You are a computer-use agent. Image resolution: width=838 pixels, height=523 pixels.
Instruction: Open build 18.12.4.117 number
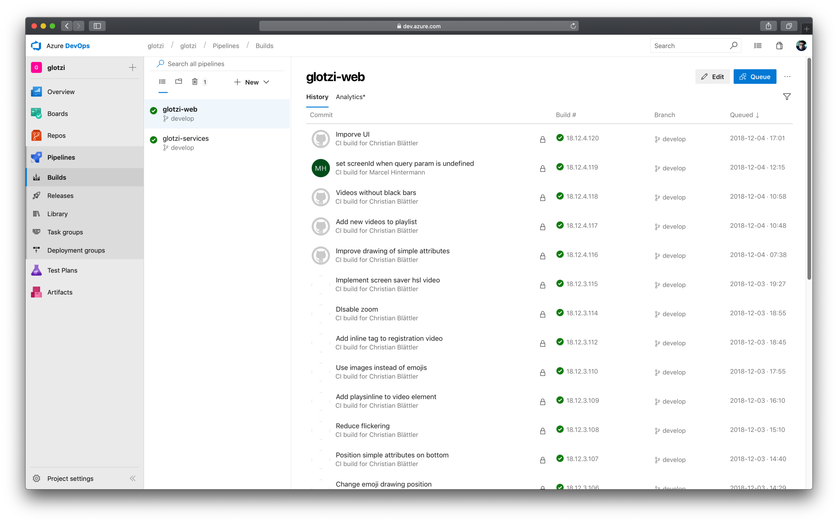(582, 225)
